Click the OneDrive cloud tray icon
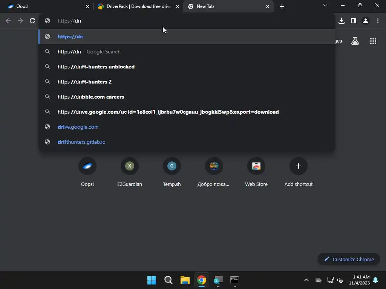Screen dimensions: 386x289 click(x=319, y=280)
